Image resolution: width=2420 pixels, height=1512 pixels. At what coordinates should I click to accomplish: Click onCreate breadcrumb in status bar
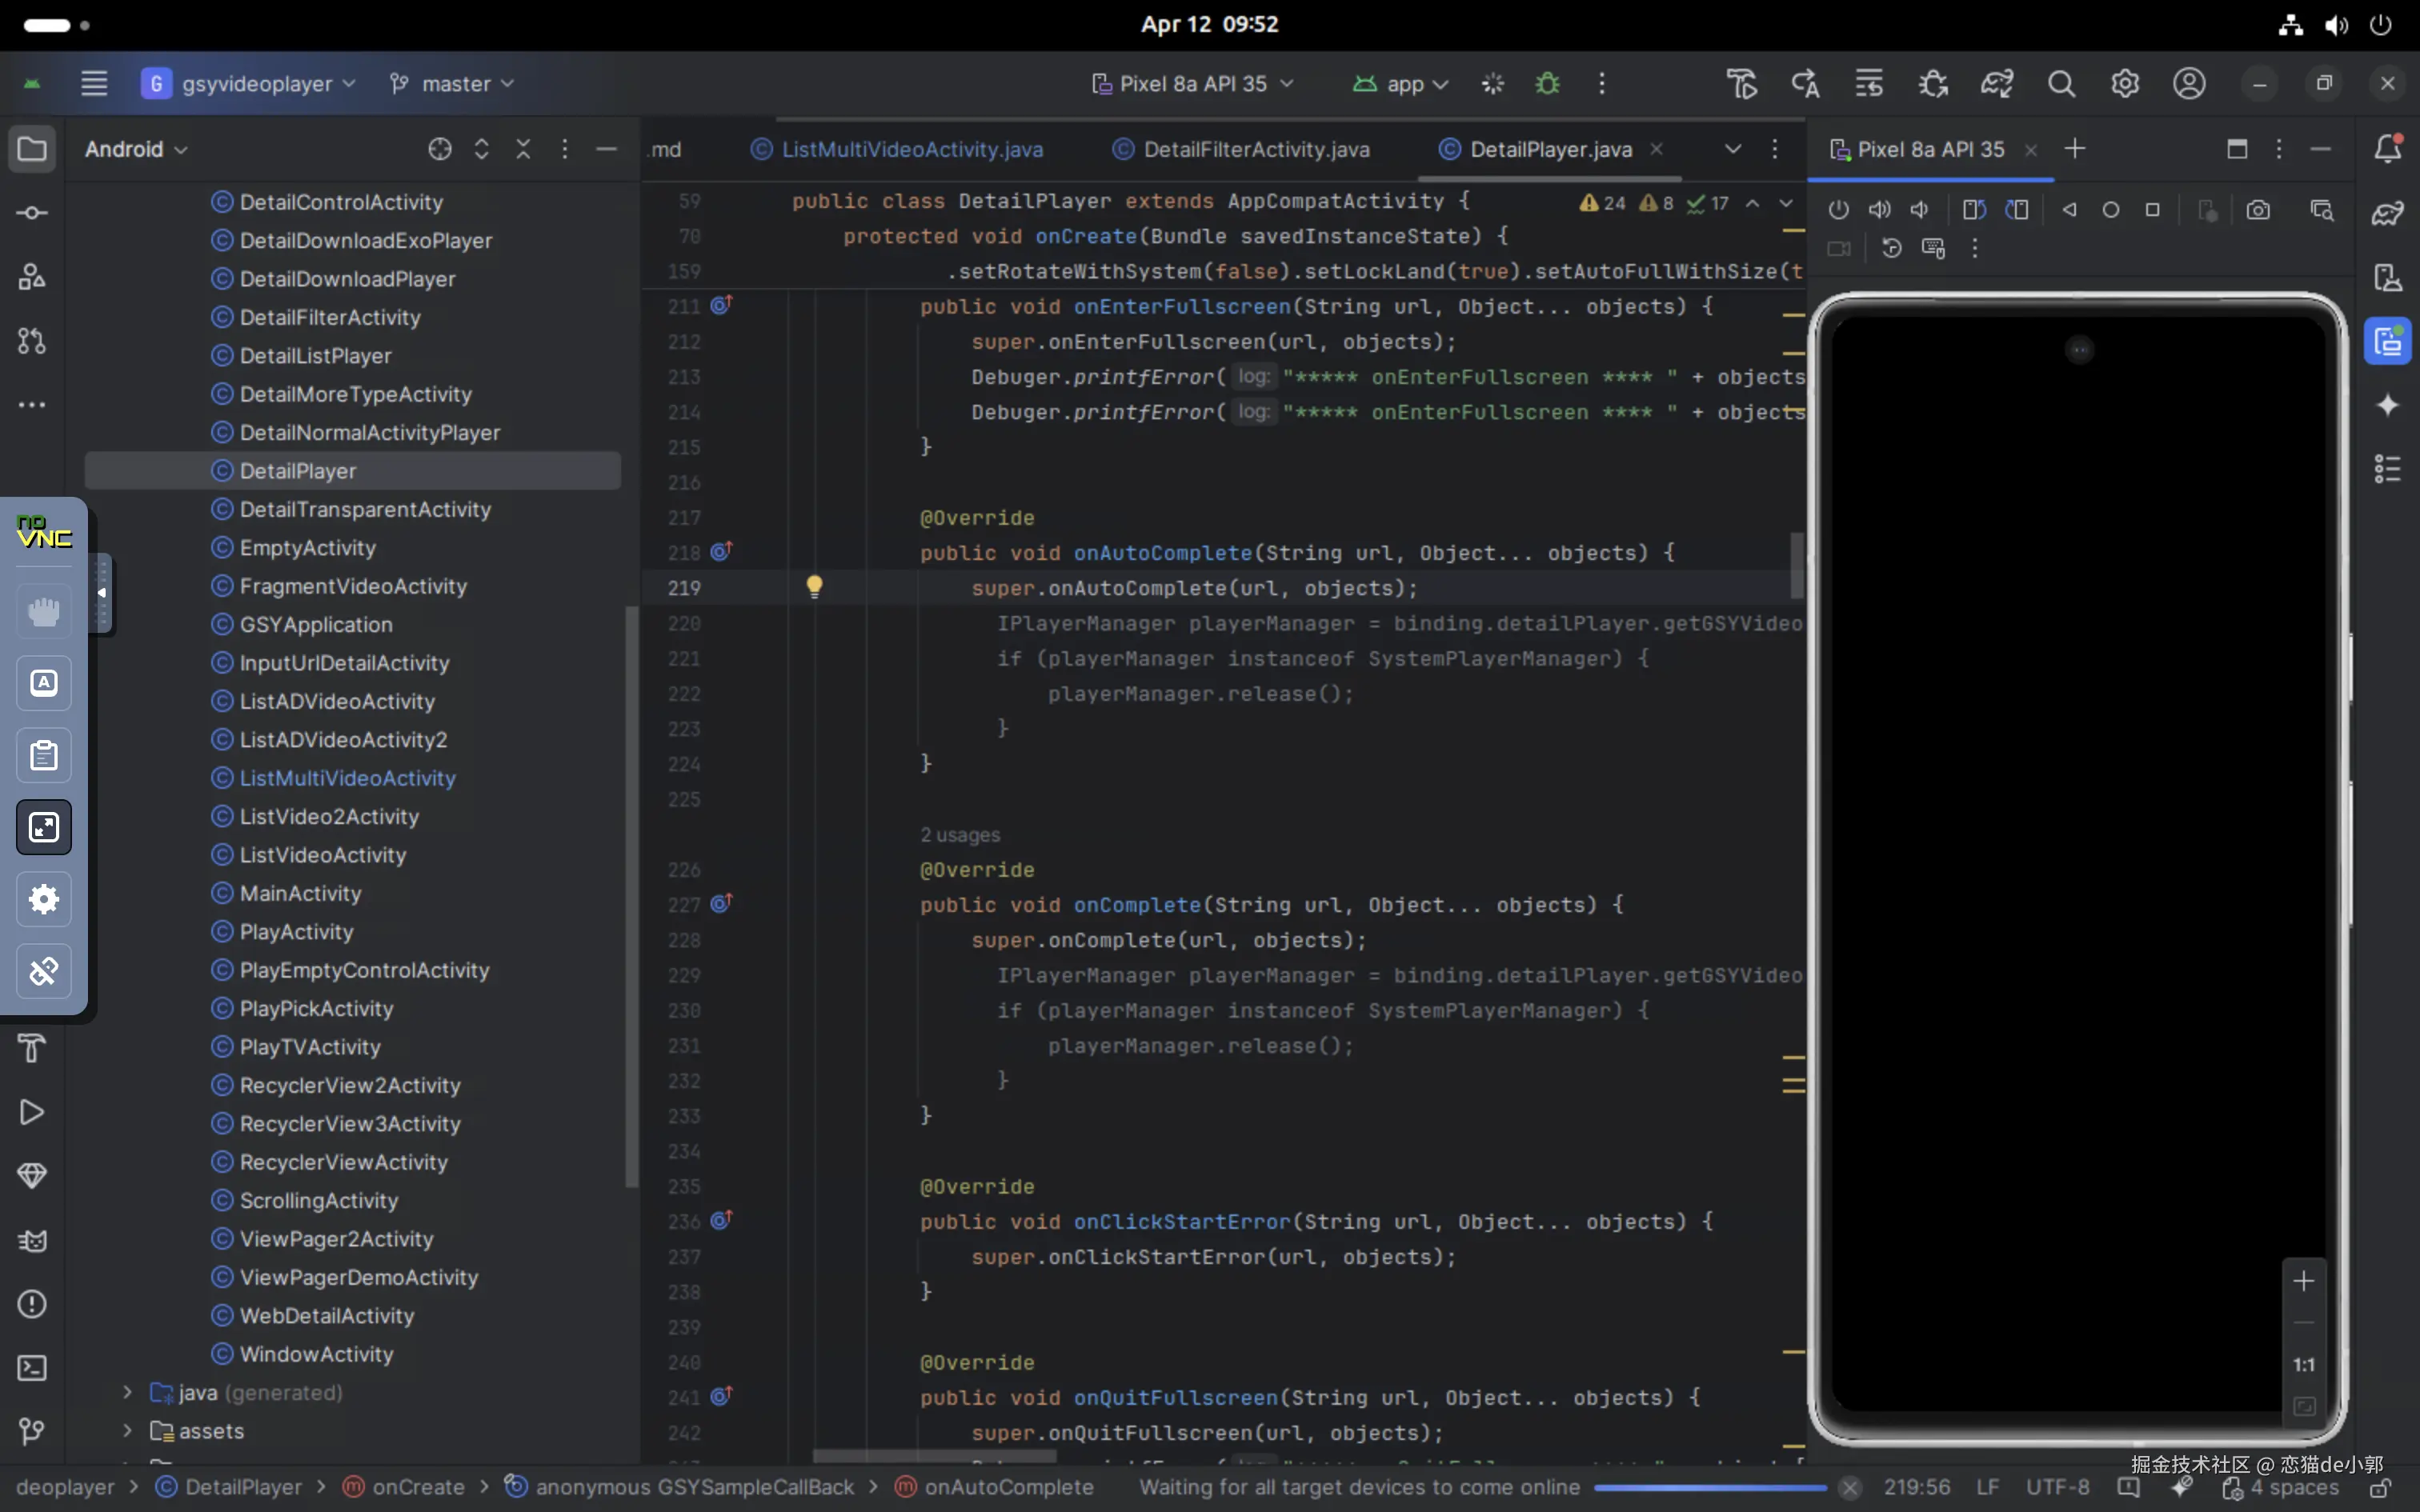pyautogui.click(x=417, y=1487)
